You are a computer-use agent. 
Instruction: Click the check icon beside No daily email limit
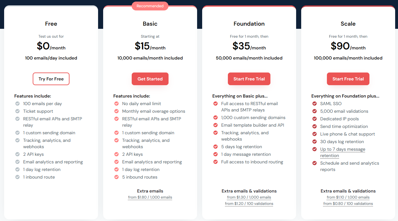(x=116, y=104)
